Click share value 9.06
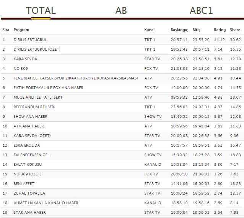The image size is (244, 218). click(x=234, y=136)
